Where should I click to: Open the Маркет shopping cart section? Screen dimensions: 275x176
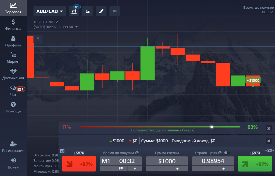[13, 58]
